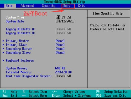Toggle Legacy Diskette B Disabled value
131x99 pixels.
tap(63, 33)
